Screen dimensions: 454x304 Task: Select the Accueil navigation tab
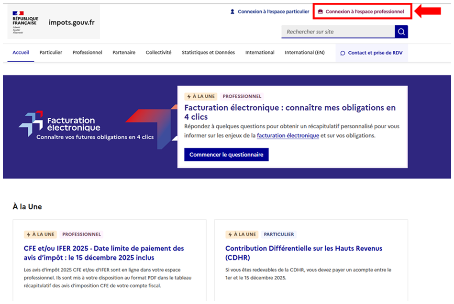pyautogui.click(x=21, y=53)
